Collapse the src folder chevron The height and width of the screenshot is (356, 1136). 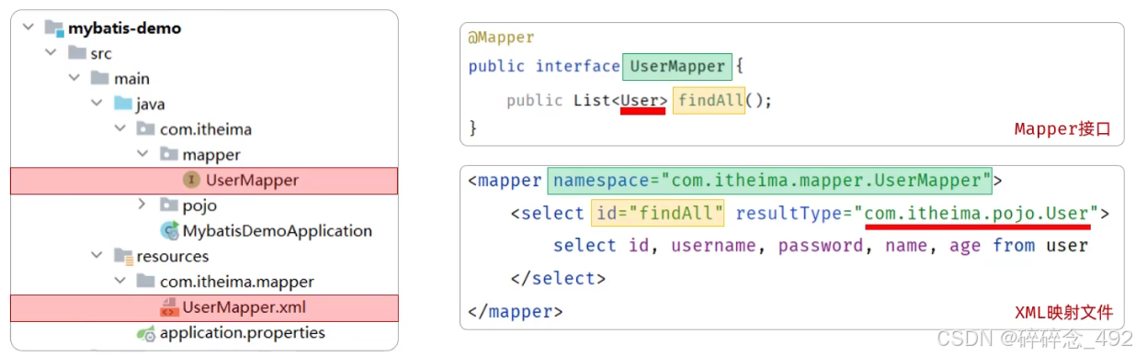click(51, 54)
